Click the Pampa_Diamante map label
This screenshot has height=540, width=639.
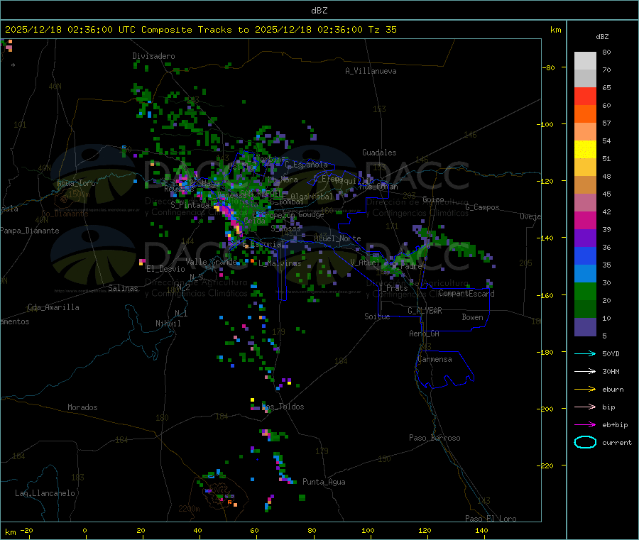30,231
